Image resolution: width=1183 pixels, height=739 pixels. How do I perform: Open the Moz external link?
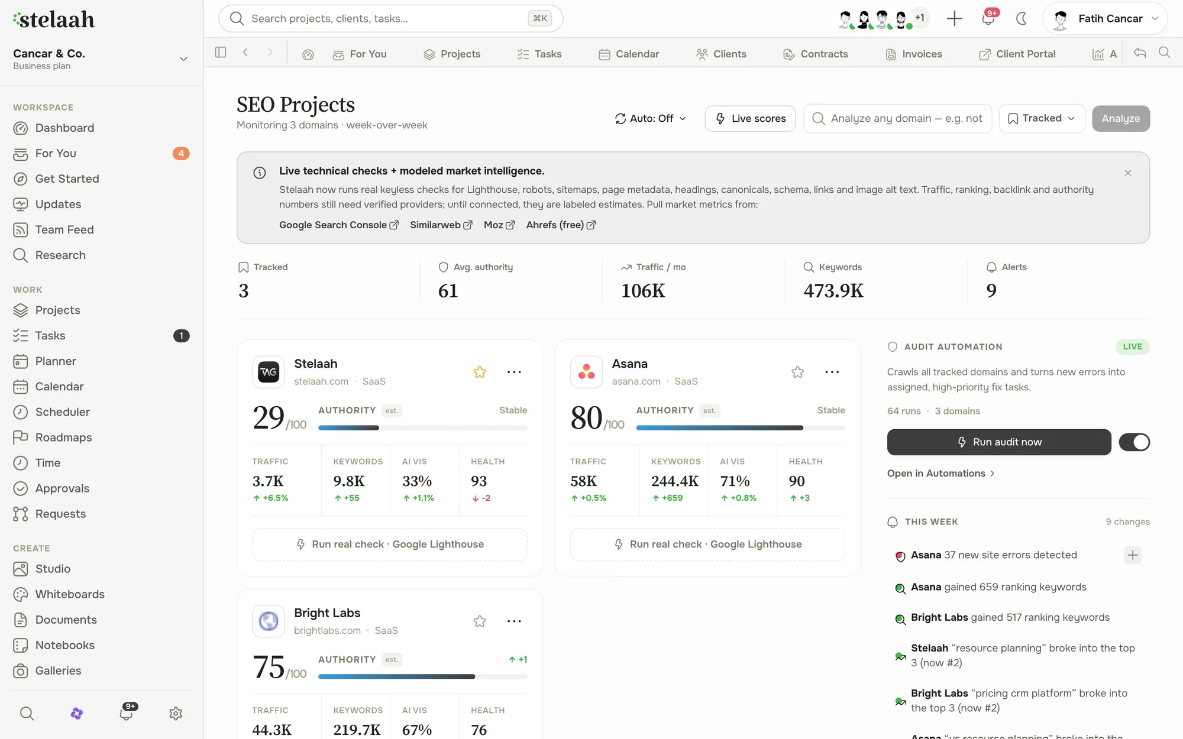coord(499,225)
